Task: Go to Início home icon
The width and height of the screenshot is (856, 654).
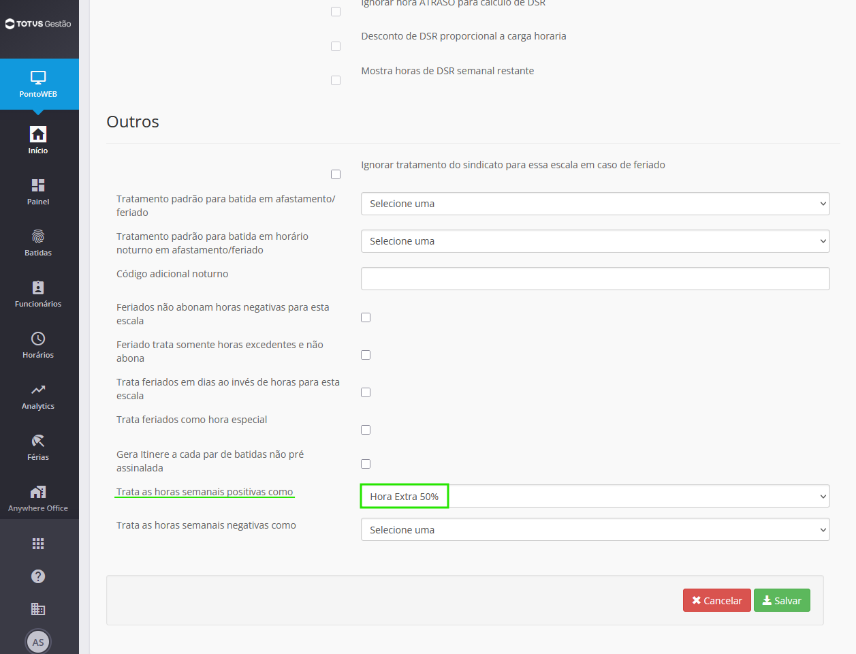Action: pos(38,134)
